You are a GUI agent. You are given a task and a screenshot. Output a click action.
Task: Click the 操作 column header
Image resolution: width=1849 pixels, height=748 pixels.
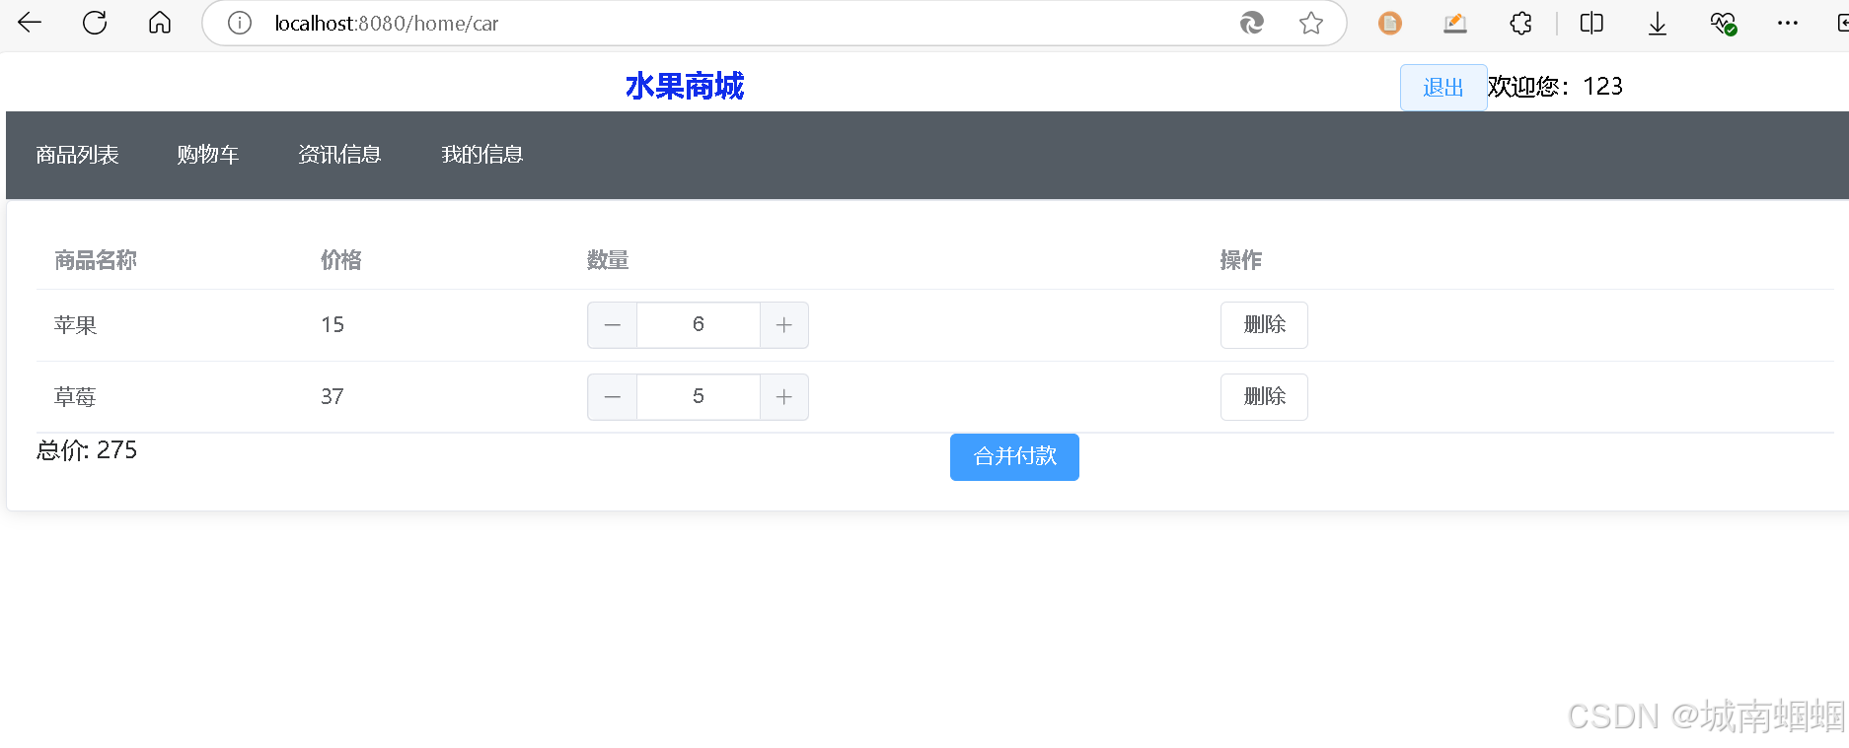pyautogui.click(x=1241, y=260)
